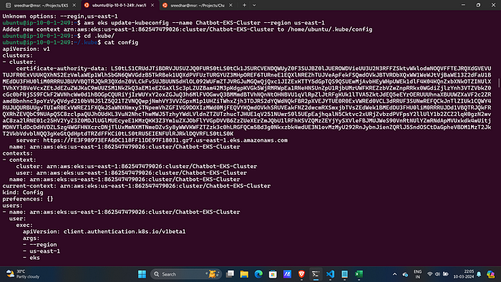Launch Brave browser from the taskbar
The width and height of the screenshot is (501, 282).
pos(301,274)
